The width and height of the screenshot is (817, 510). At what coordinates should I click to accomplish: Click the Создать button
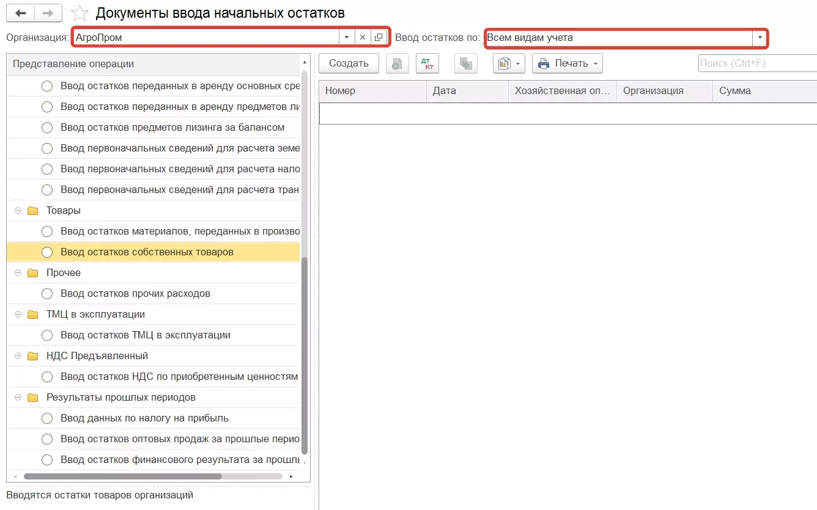(x=349, y=64)
